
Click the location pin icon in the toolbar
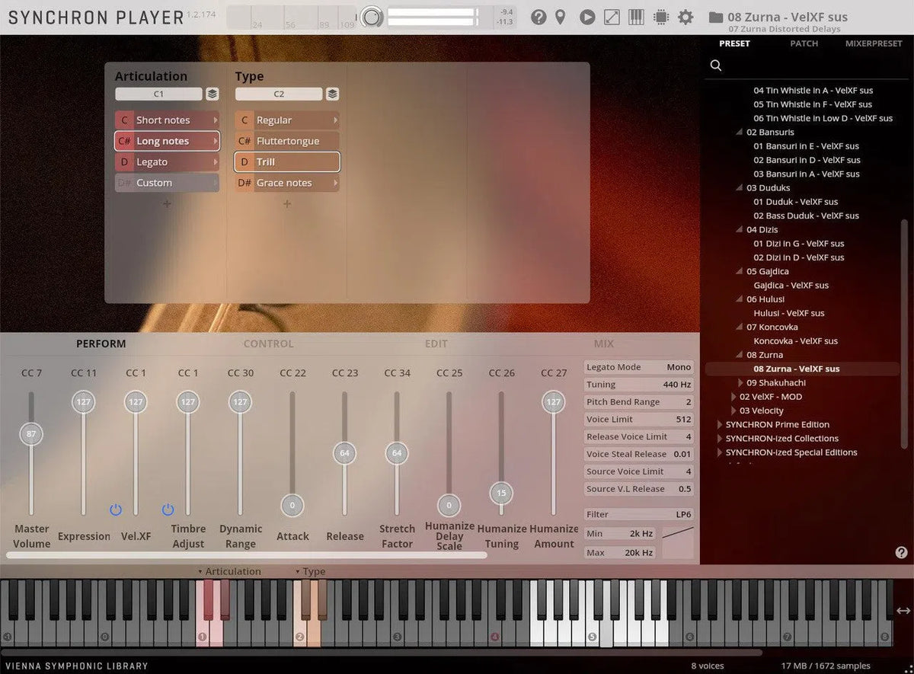coord(561,17)
